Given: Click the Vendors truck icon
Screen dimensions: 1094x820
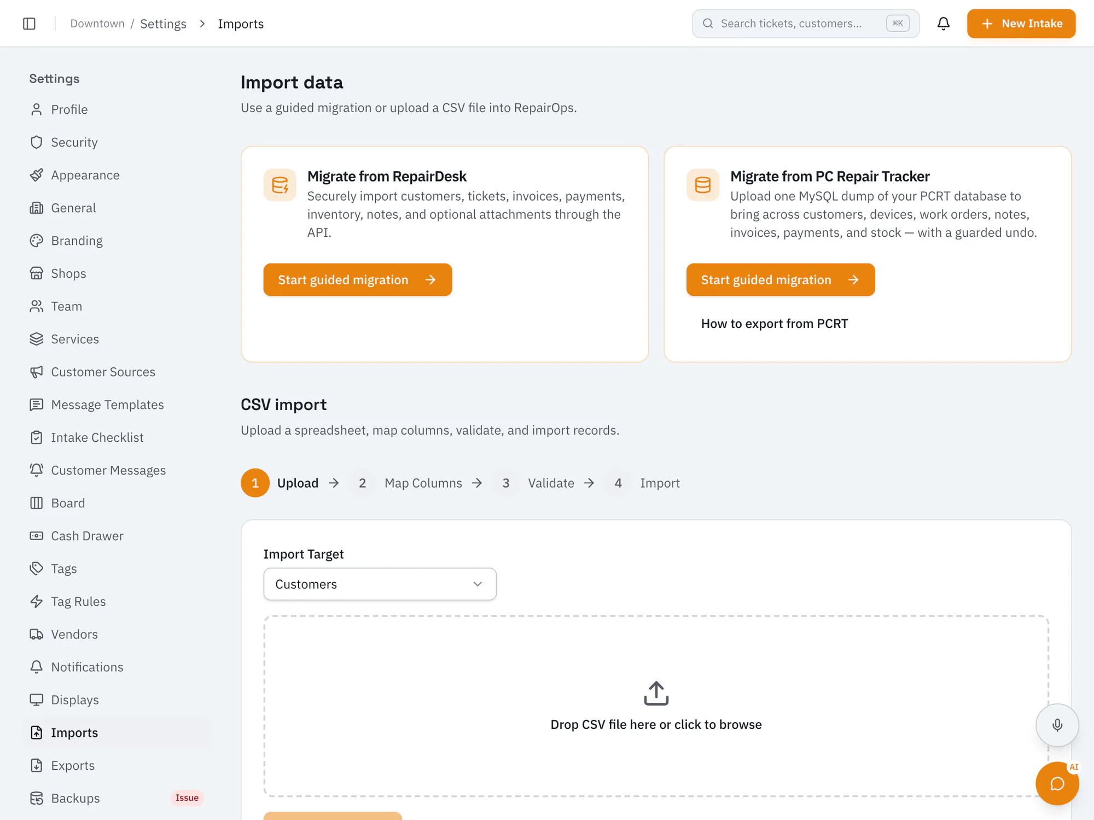Looking at the screenshot, I should [x=37, y=634].
